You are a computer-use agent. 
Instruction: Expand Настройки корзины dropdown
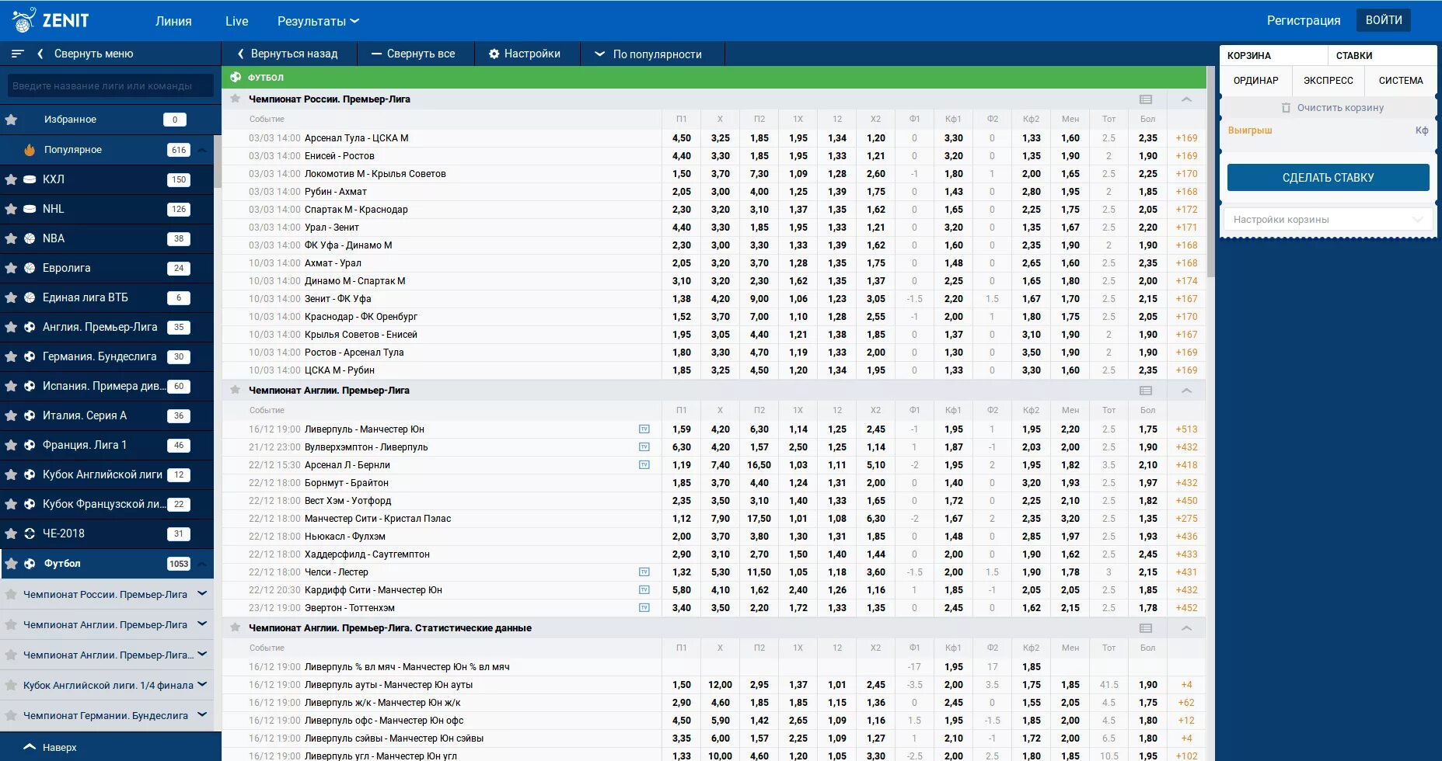click(1328, 220)
